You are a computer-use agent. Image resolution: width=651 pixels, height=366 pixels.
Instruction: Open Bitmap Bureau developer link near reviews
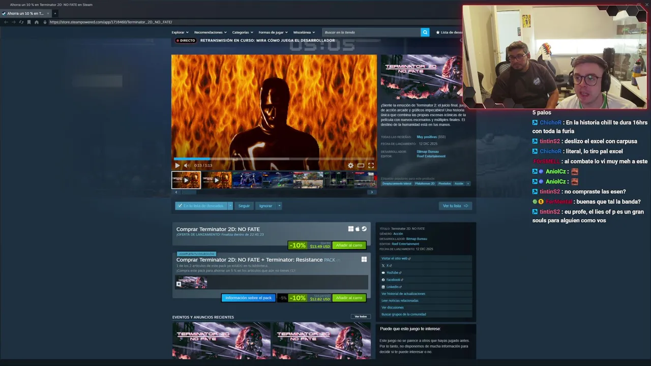click(x=428, y=151)
